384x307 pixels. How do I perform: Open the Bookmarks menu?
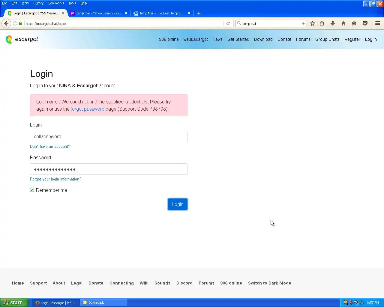56,3
